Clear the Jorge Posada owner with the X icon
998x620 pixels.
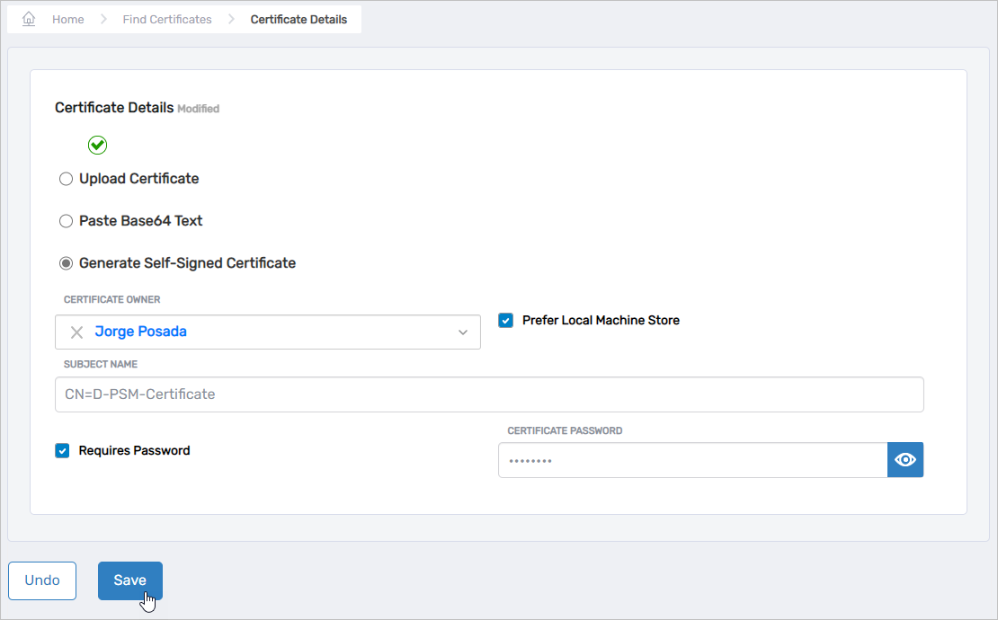coord(76,332)
